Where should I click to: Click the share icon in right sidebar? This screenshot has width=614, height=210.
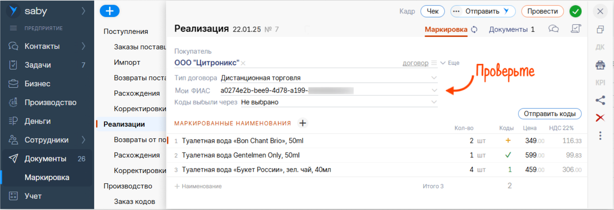coord(600,100)
